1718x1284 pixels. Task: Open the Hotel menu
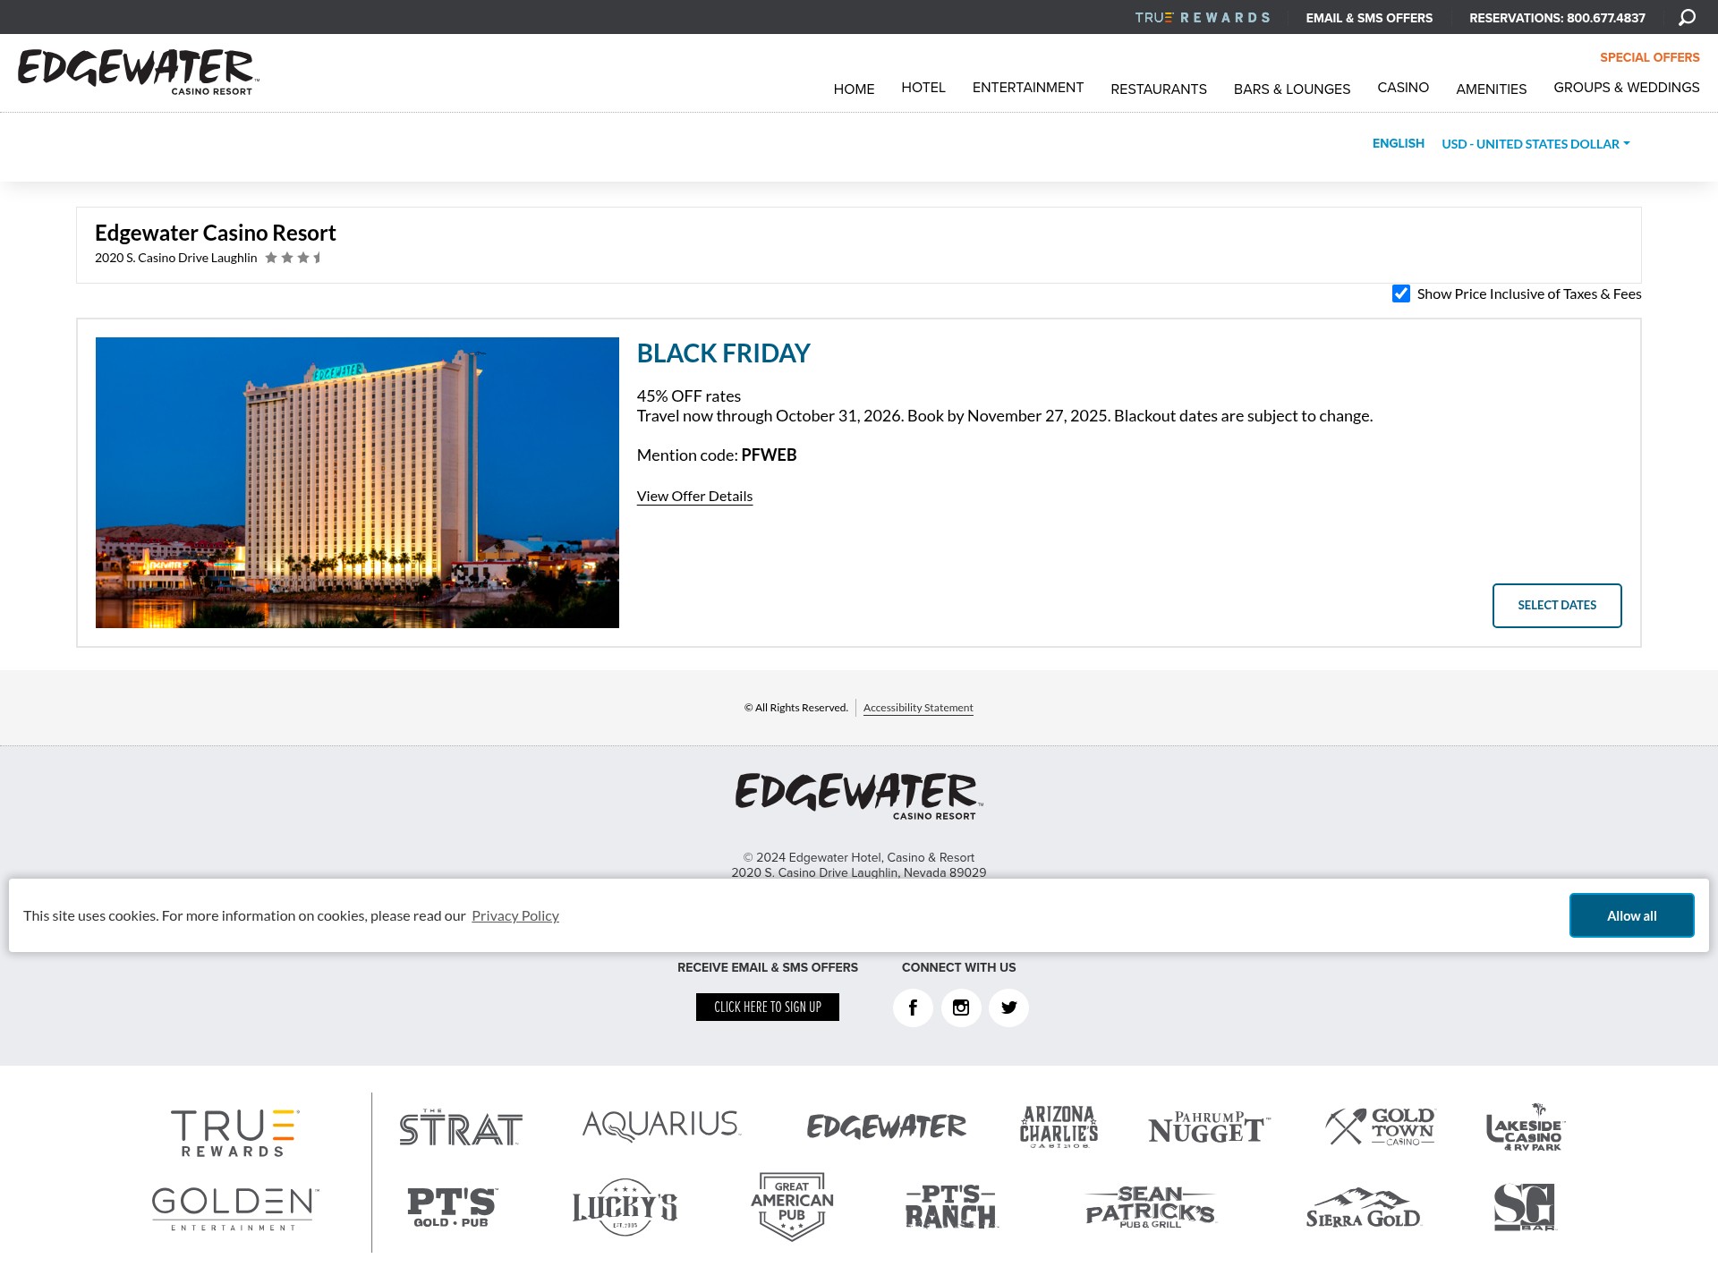923,88
